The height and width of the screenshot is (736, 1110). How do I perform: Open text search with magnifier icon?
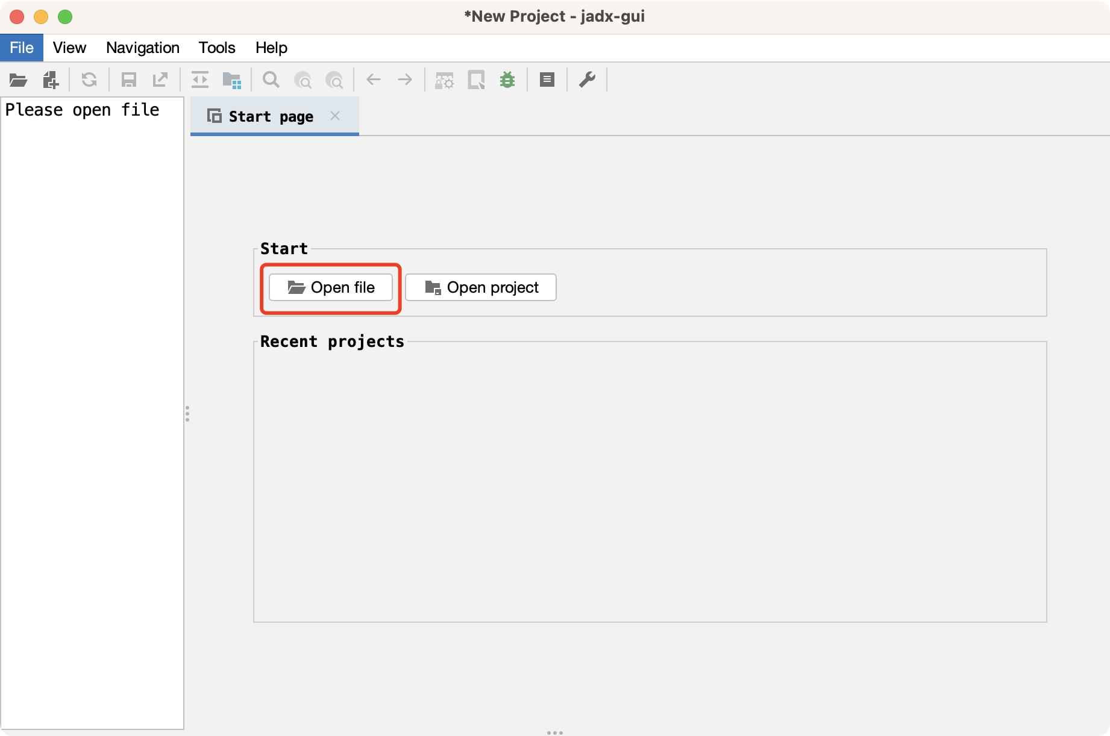(271, 80)
